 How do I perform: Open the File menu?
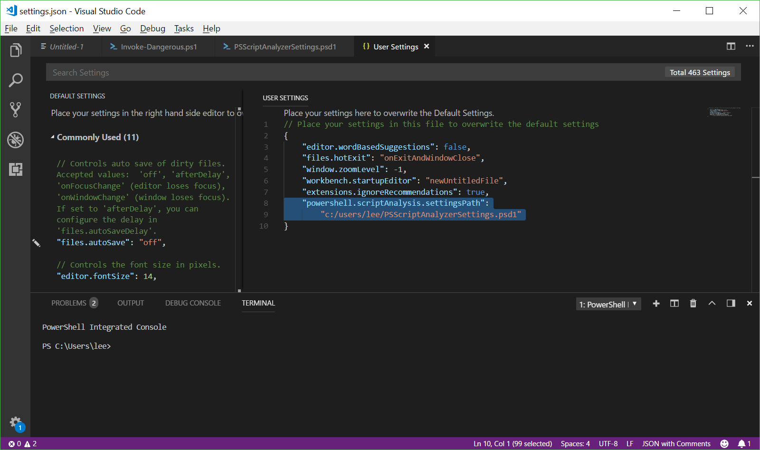(x=11, y=29)
